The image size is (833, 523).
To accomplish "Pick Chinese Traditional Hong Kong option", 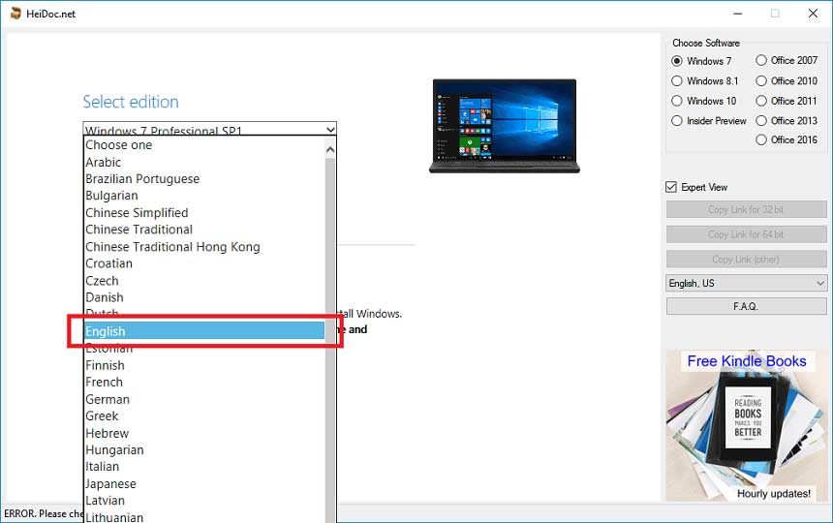I will click(204, 246).
